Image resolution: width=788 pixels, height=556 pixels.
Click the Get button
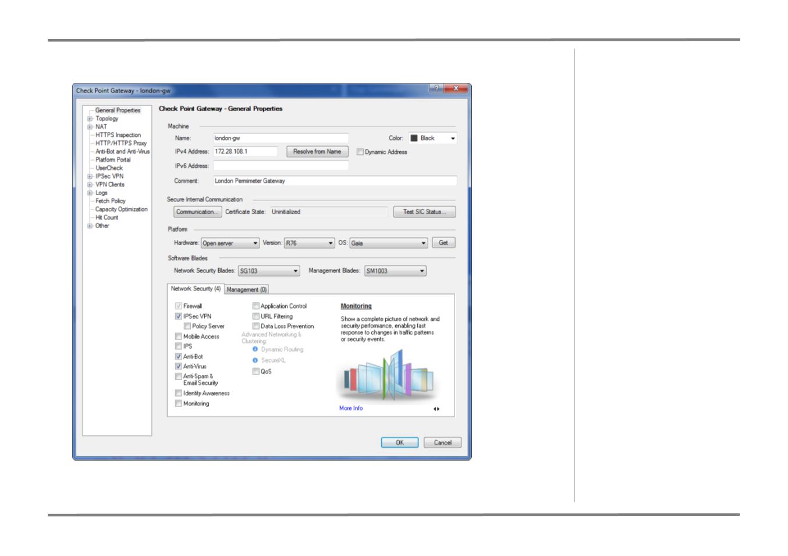pos(443,243)
